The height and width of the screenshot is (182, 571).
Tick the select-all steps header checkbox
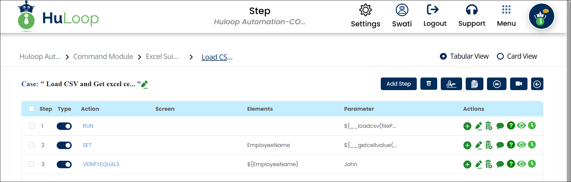pos(32,109)
